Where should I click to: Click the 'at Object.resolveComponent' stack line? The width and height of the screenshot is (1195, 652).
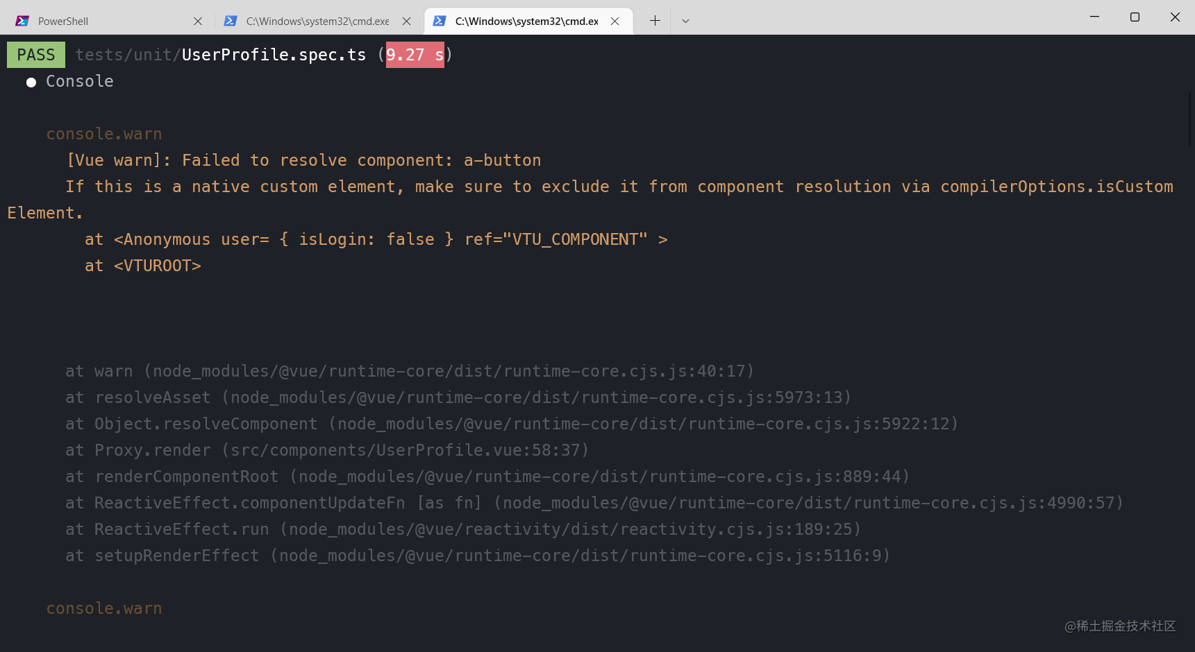(512, 424)
